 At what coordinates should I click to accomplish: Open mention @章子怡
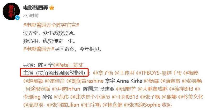point(103,73)
